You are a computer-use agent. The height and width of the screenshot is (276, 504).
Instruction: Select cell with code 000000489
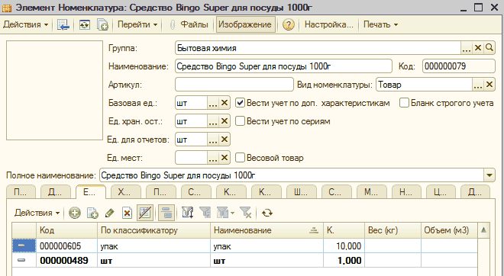click(67, 260)
